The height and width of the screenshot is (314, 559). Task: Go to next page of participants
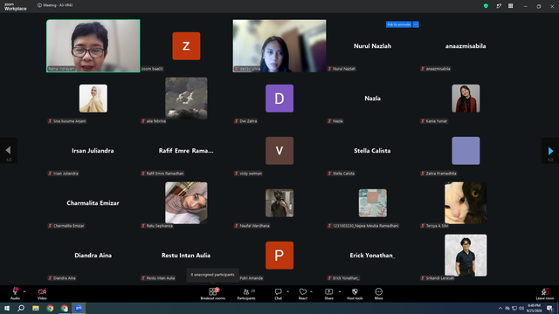click(550, 151)
